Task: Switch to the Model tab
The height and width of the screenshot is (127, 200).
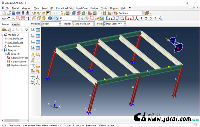Action: [6, 24]
